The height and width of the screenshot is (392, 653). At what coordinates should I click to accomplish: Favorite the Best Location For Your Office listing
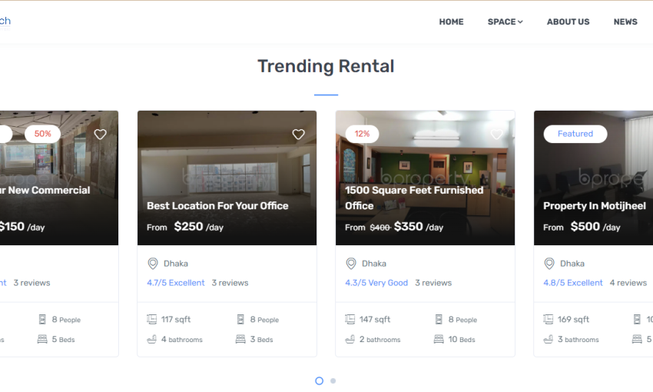(x=298, y=135)
